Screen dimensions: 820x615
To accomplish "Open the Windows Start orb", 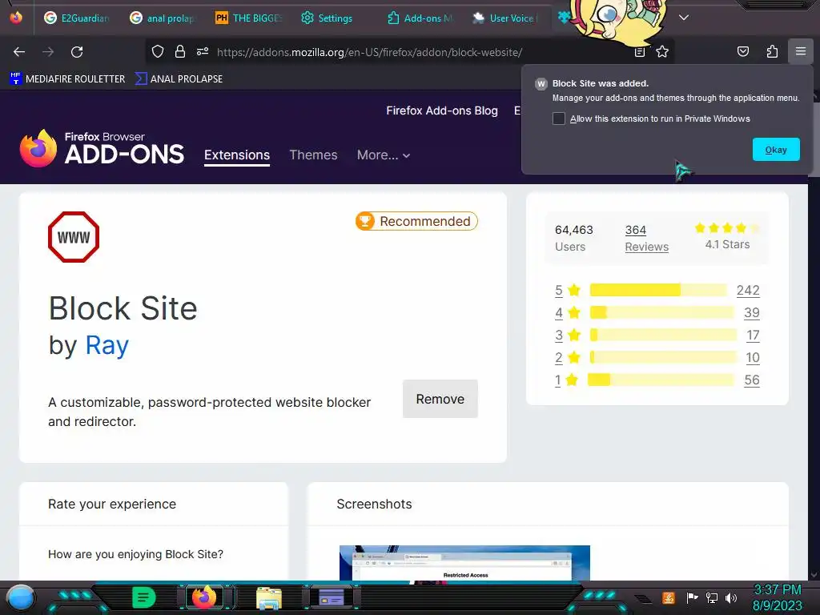I will pyautogui.click(x=20, y=597).
